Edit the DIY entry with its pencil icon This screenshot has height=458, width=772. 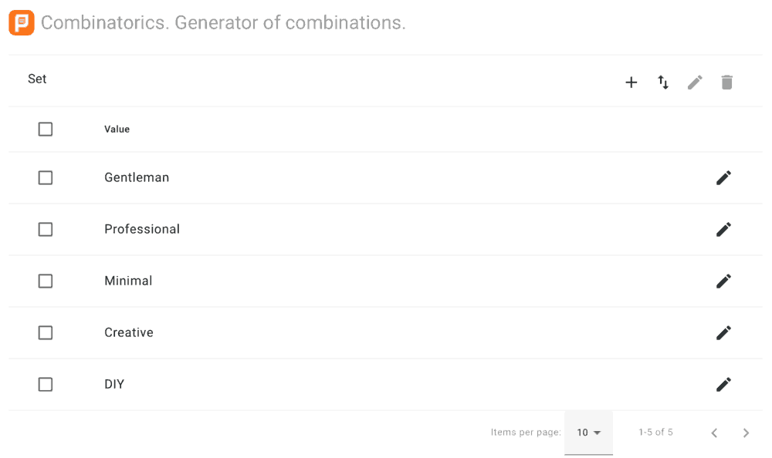pos(723,384)
